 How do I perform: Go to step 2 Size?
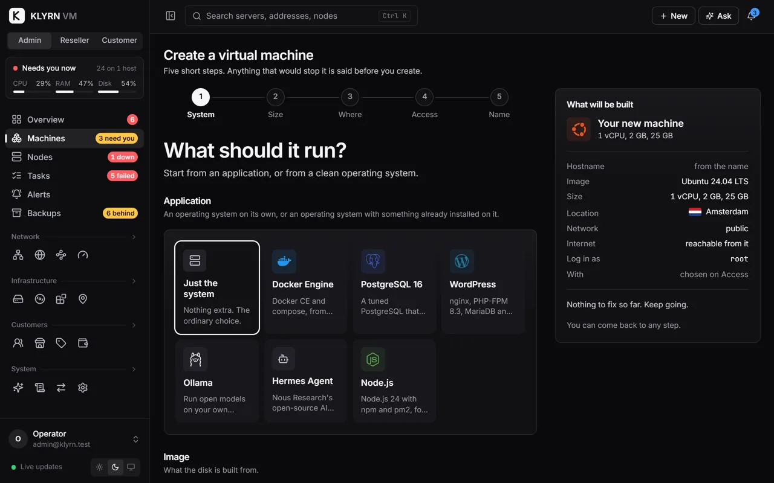coord(275,104)
